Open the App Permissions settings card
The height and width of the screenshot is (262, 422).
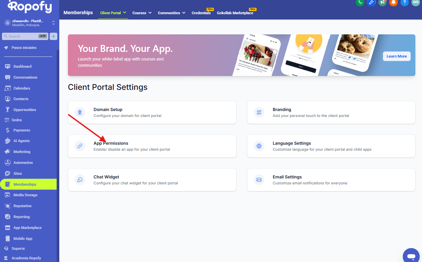click(152, 146)
